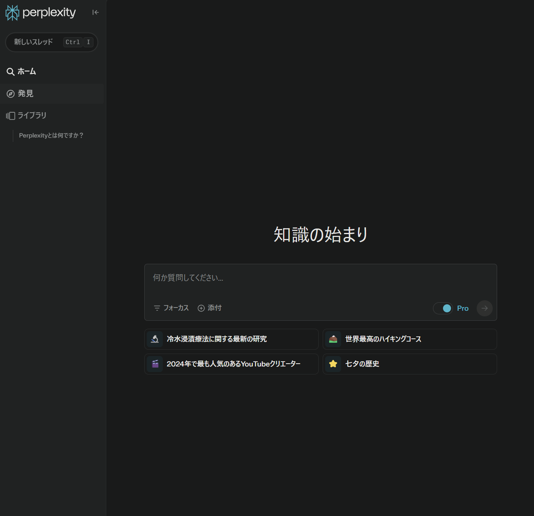Image resolution: width=534 pixels, height=516 pixels.
Task: Click the compass icon beside 発見
Action: [x=10, y=94]
